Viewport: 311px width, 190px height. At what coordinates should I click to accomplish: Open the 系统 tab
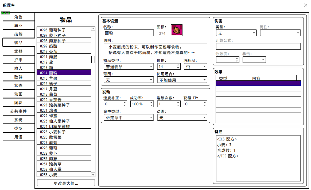click(19, 120)
